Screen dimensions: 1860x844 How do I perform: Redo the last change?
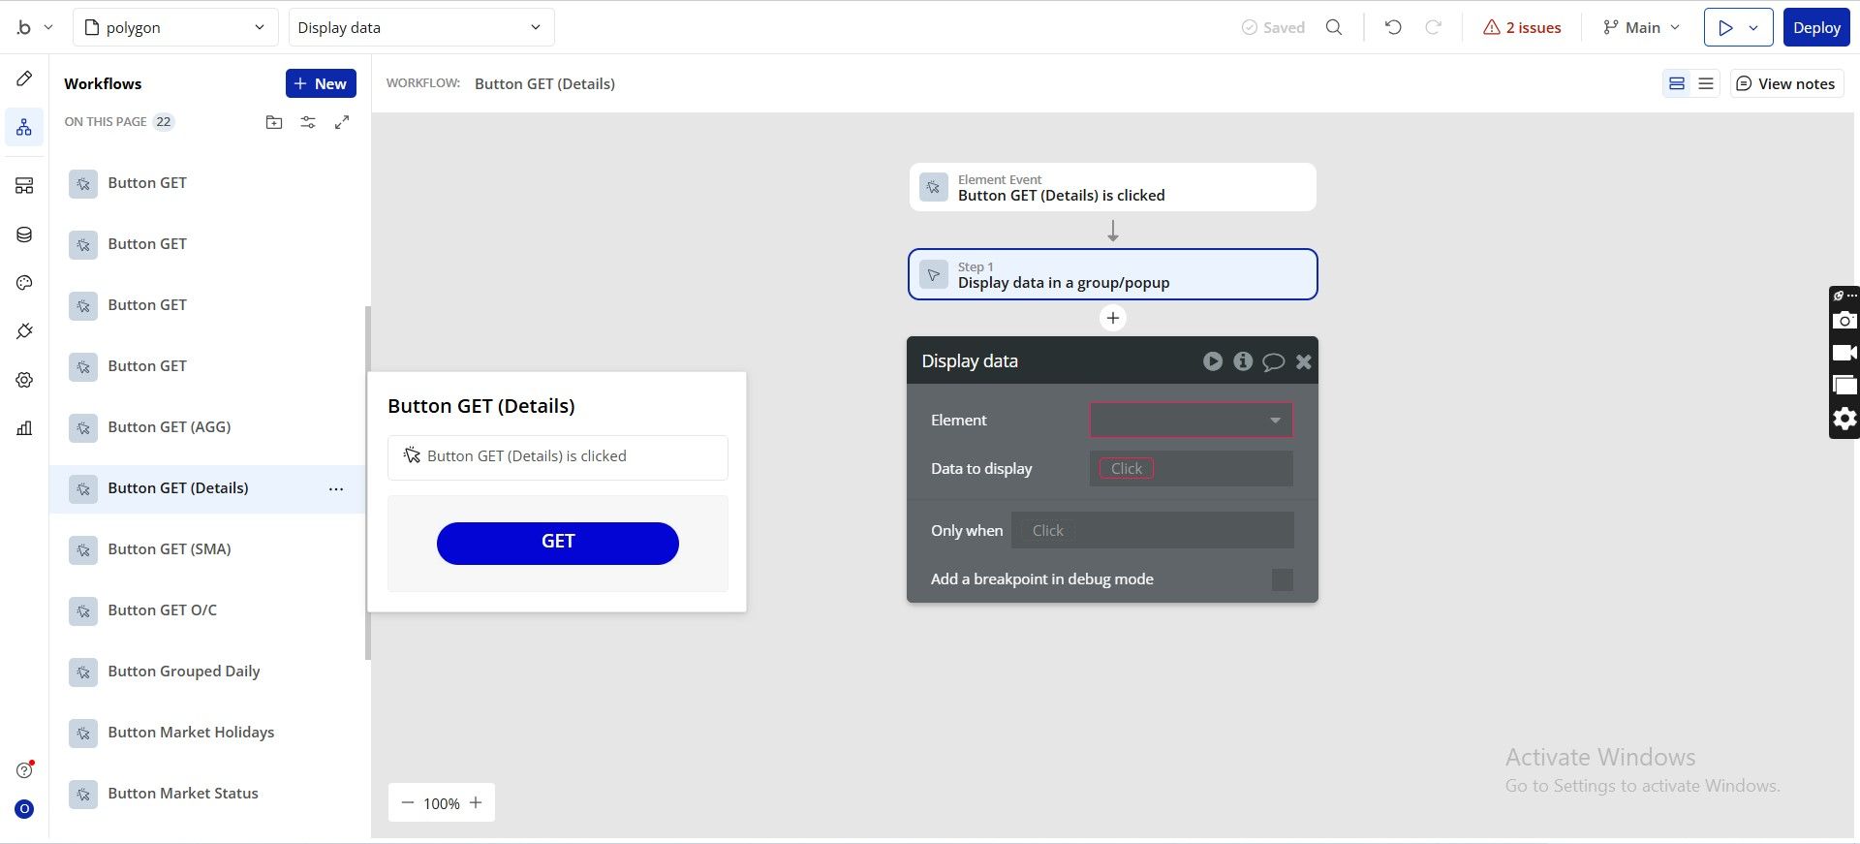[x=1434, y=27]
